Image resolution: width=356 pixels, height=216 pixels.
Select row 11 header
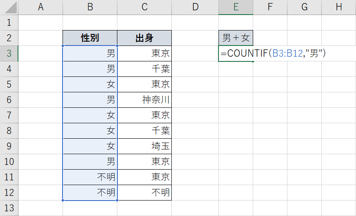[x=9, y=177]
